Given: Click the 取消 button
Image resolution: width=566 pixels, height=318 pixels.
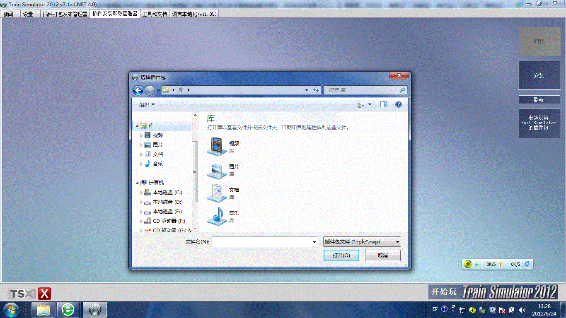Looking at the screenshot, I should pos(382,255).
